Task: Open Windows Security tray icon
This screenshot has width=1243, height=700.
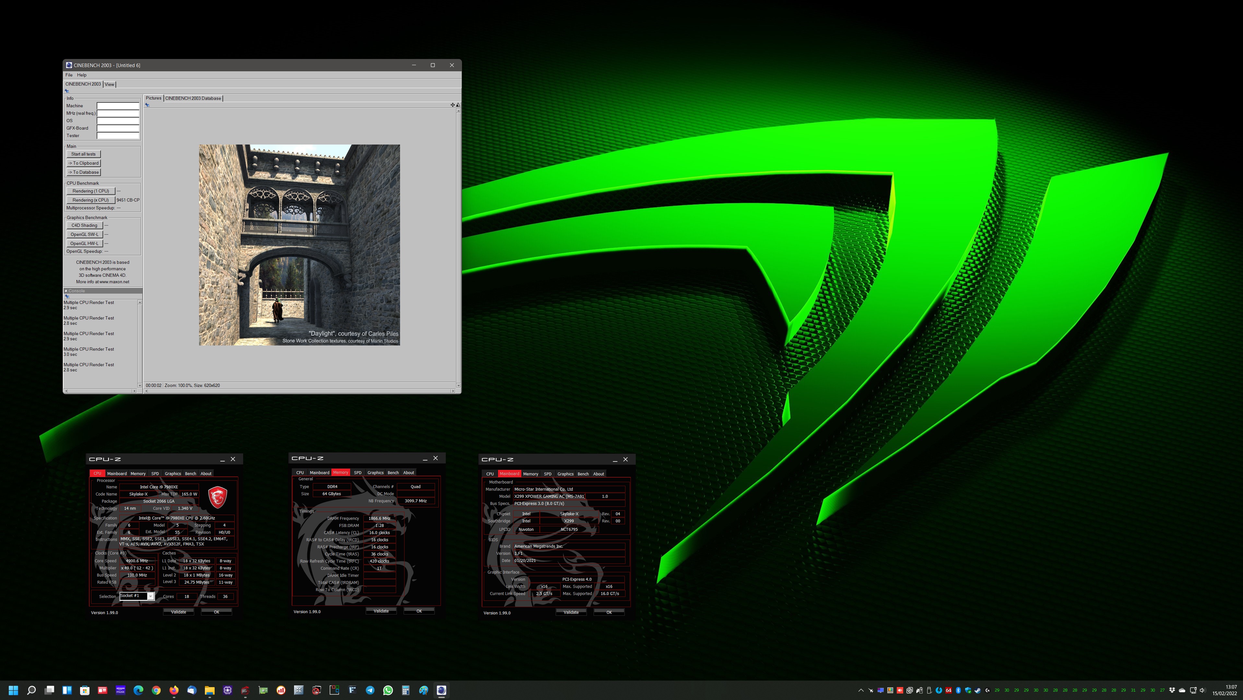Action: [968, 690]
